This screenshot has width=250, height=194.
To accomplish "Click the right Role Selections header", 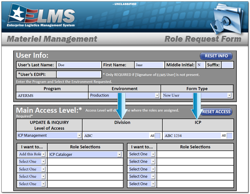I will click(195, 147).
